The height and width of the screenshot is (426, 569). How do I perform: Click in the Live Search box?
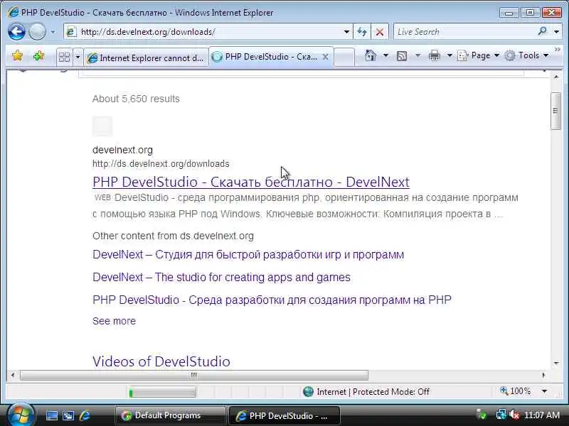(x=464, y=32)
